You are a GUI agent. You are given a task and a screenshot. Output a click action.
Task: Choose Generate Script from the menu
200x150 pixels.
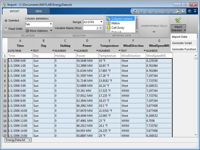coord(182,43)
